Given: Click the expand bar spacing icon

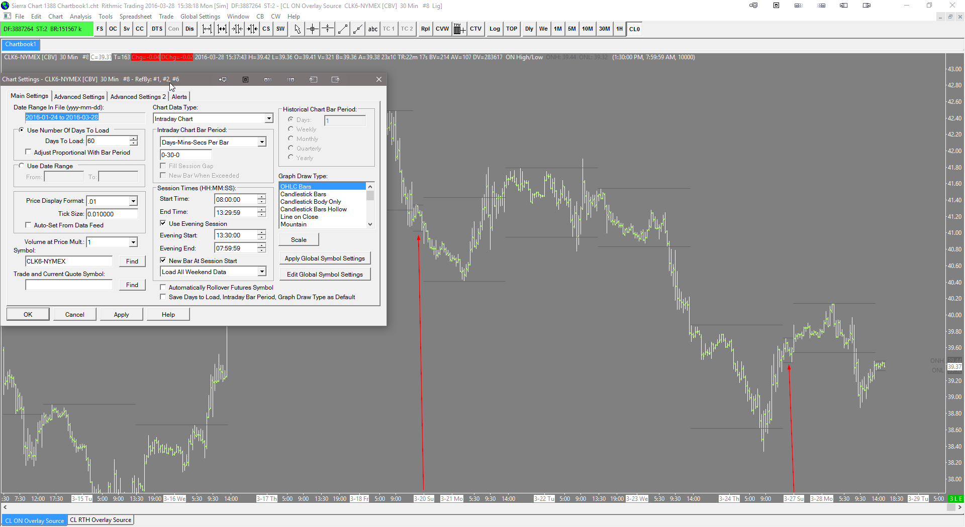Looking at the screenshot, I should click(207, 29).
